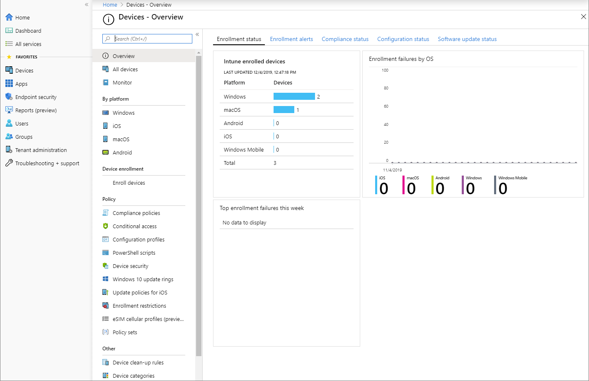589x381 pixels.
Task: Click the Platform column header
Action: (234, 82)
